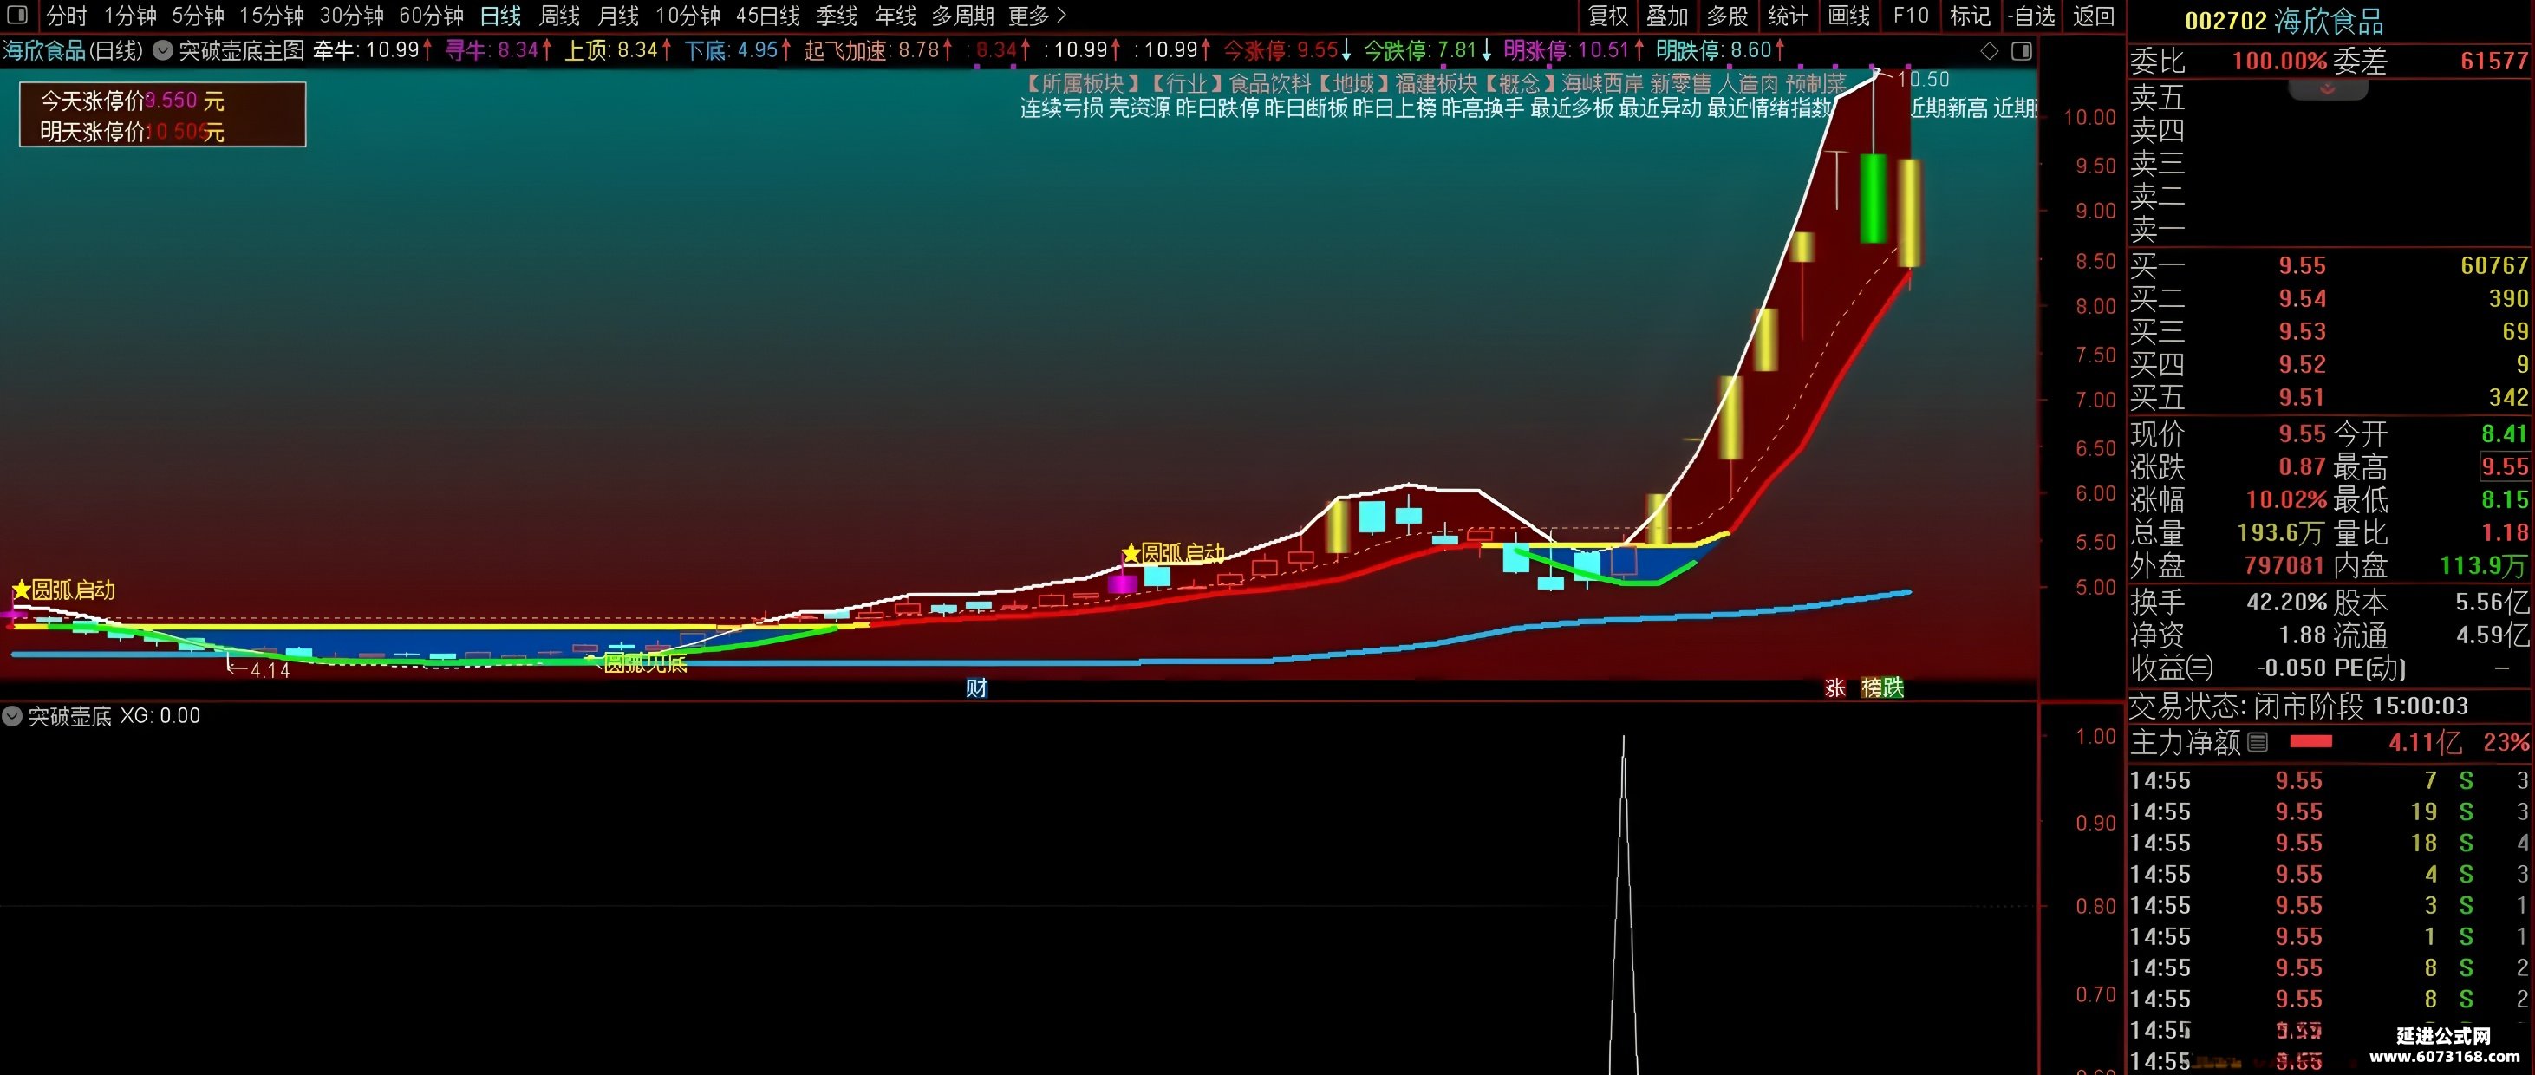The image size is (2535, 1075).
Task: Click the diamond icon above the chart
Action: [x=1989, y=51]
